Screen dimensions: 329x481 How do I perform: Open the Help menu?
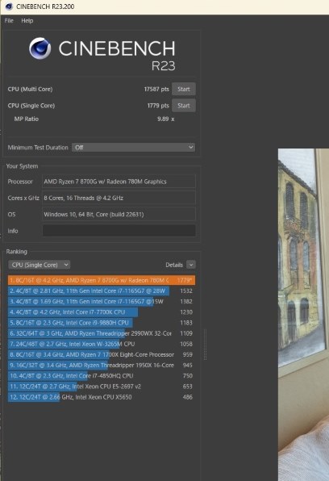(27, 20)
